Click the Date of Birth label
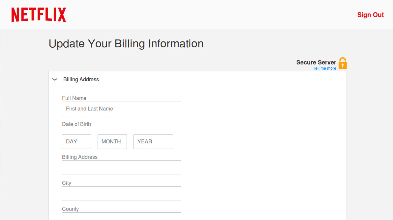 coord(76,124)
